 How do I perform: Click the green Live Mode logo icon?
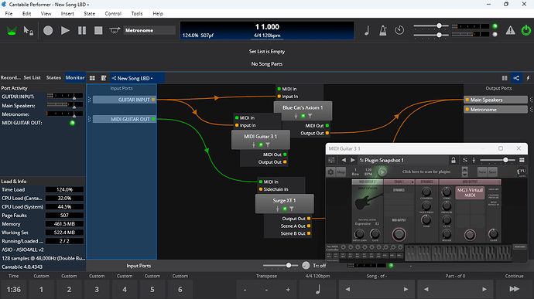click(x=12, y=31)
